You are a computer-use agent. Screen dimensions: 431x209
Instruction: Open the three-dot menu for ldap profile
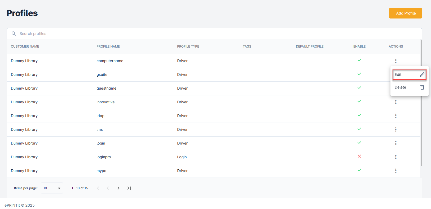pyautogui.click(x=396, y=116)
